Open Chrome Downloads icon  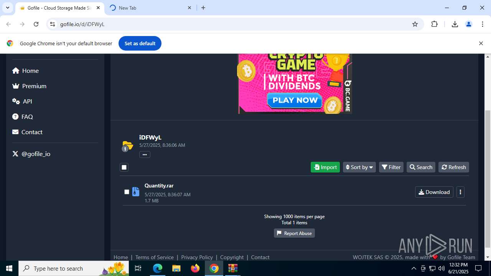(x=455, y=24)
